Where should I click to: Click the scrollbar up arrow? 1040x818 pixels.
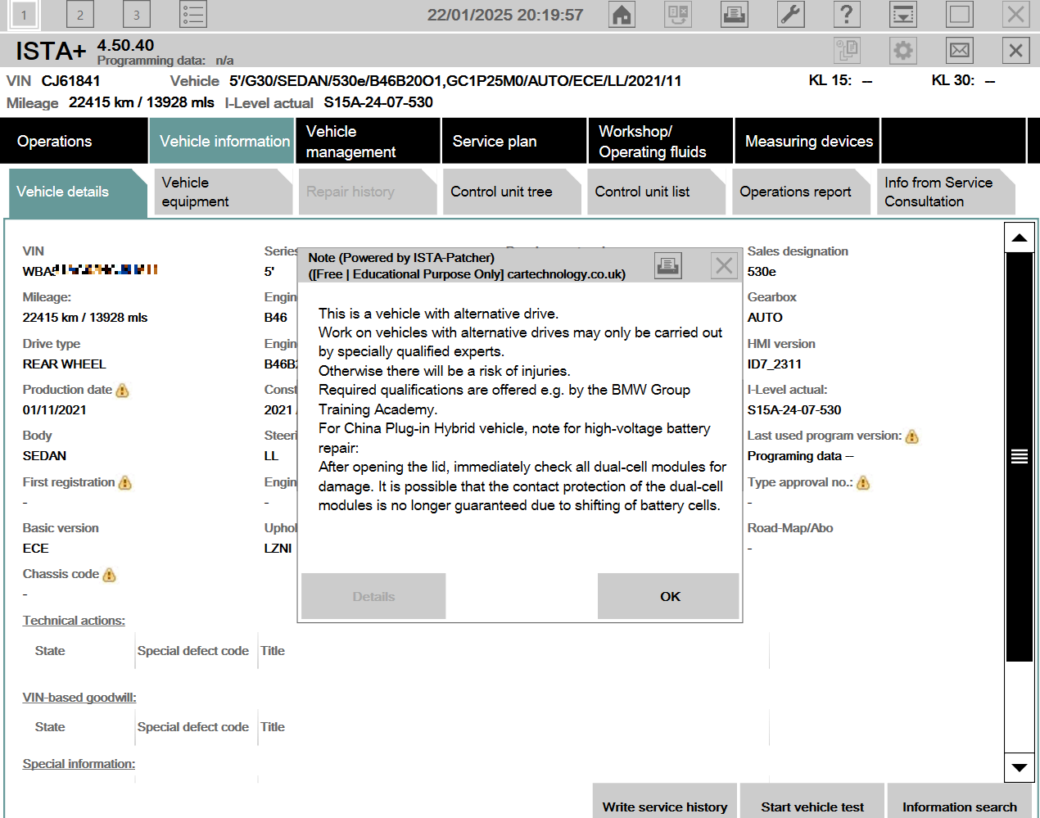click(x=1019, y=238)
